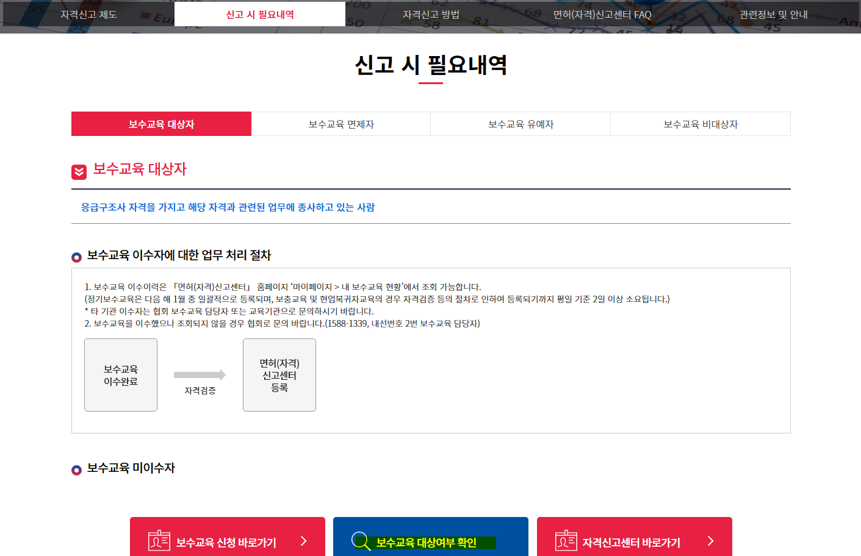This screenshot has width=861, height=556.
Task: Select the 신고 시 필요내역 menu item
Action: point(259,15)
